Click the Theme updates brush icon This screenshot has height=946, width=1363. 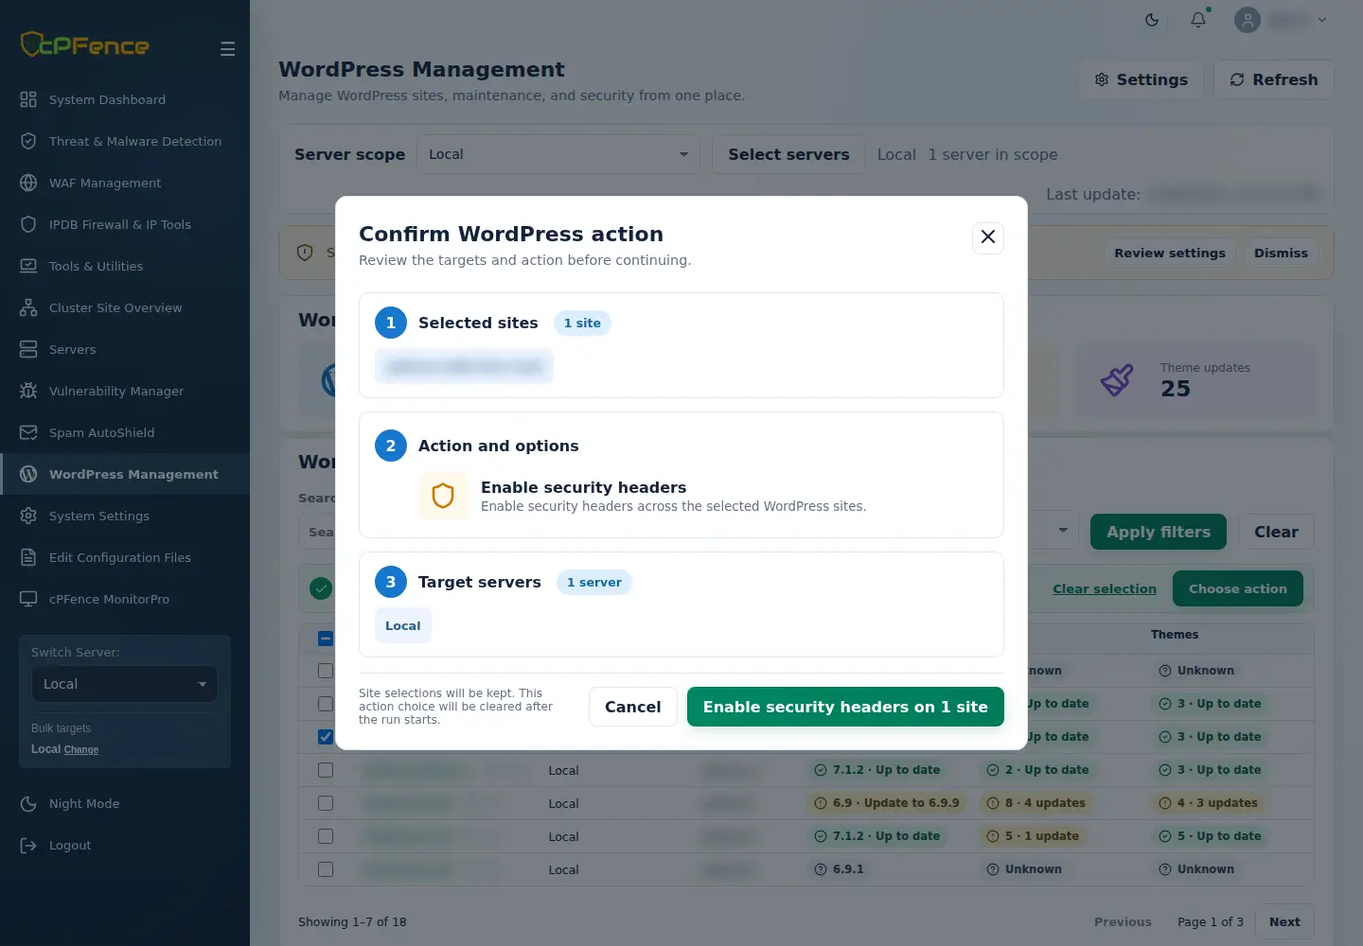coord(1117,380)
